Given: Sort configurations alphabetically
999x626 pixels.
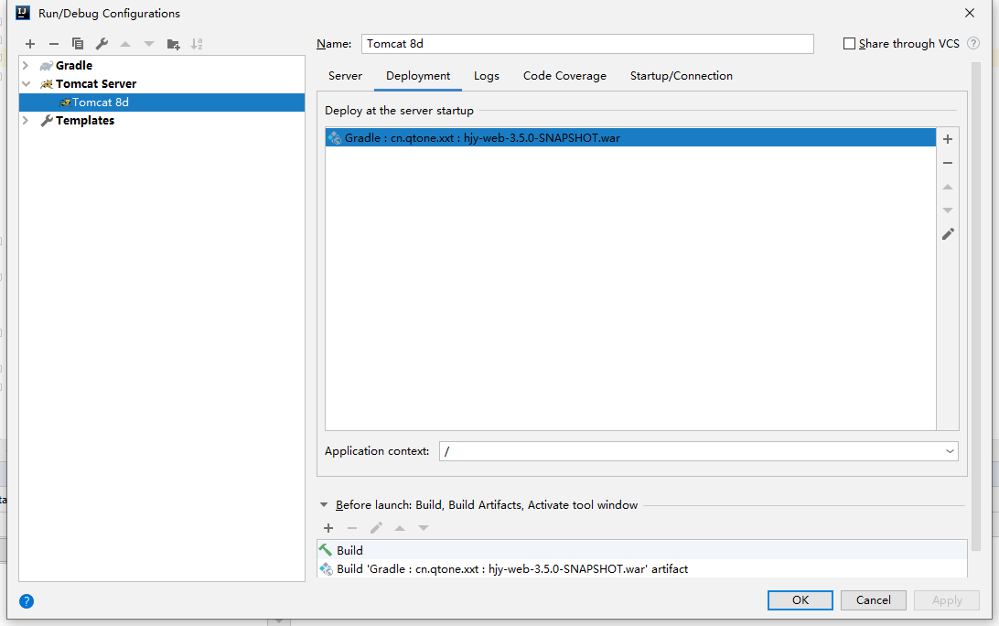Looking at the screenshot, I should [197, 44].
